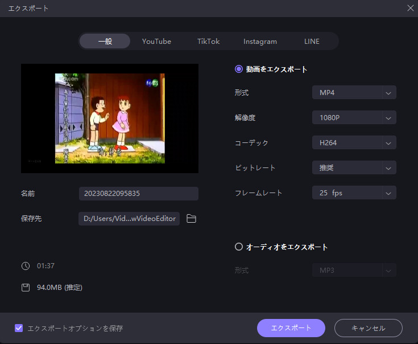Open the audio MP3 format dropdown
Image resolution: width=418 pixels, height=344 pixels.
pyautogui.click(x=354, y=270)
